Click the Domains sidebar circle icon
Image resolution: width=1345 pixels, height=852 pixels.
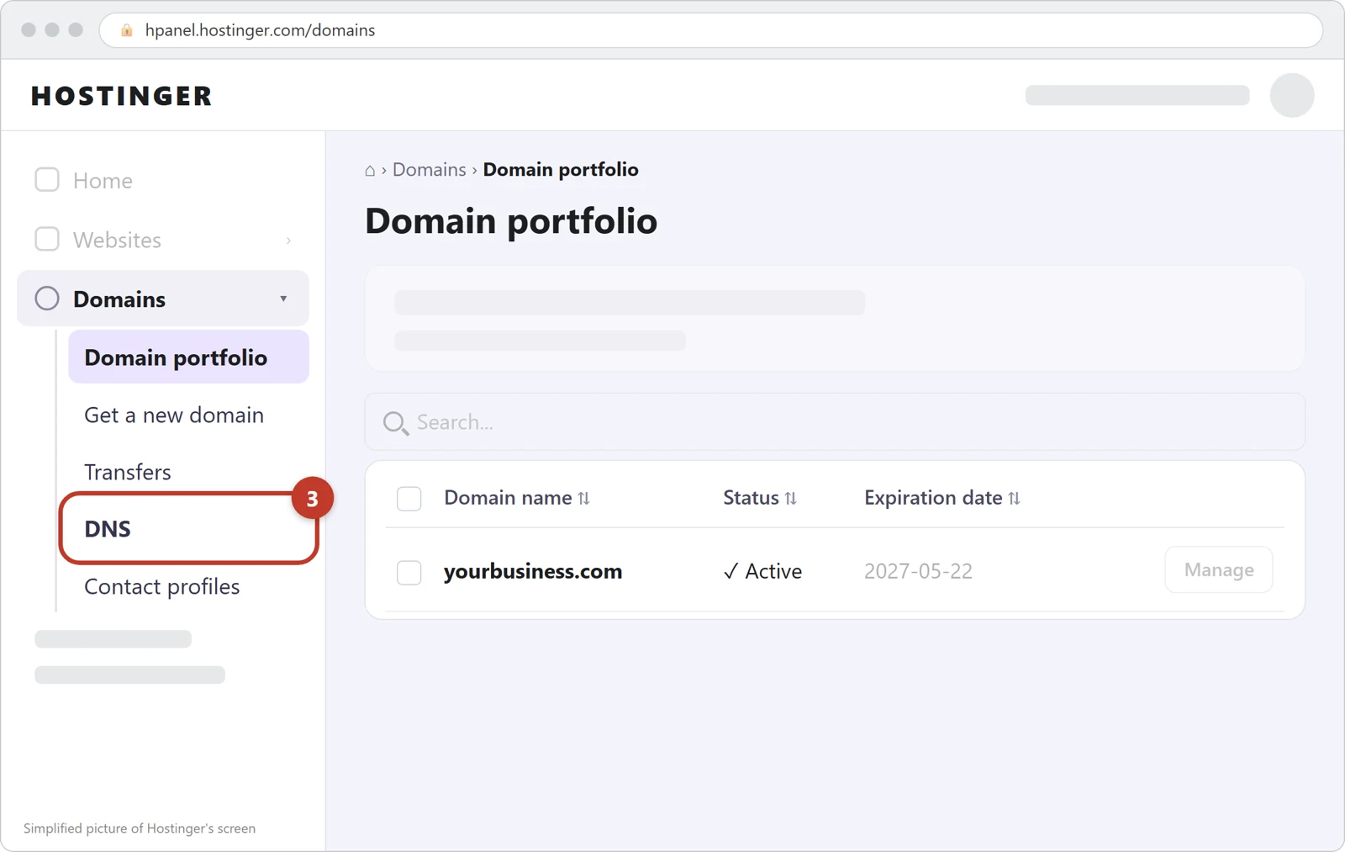(x=47, y=299)
